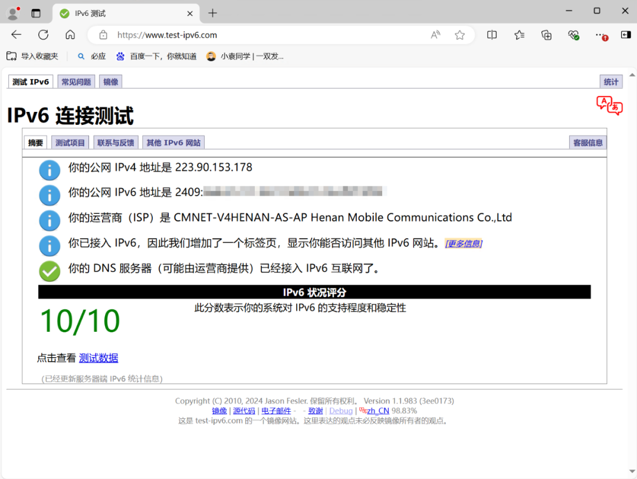Refresh the current page
This screenshot has width=637, height=479.
[44, 35]
